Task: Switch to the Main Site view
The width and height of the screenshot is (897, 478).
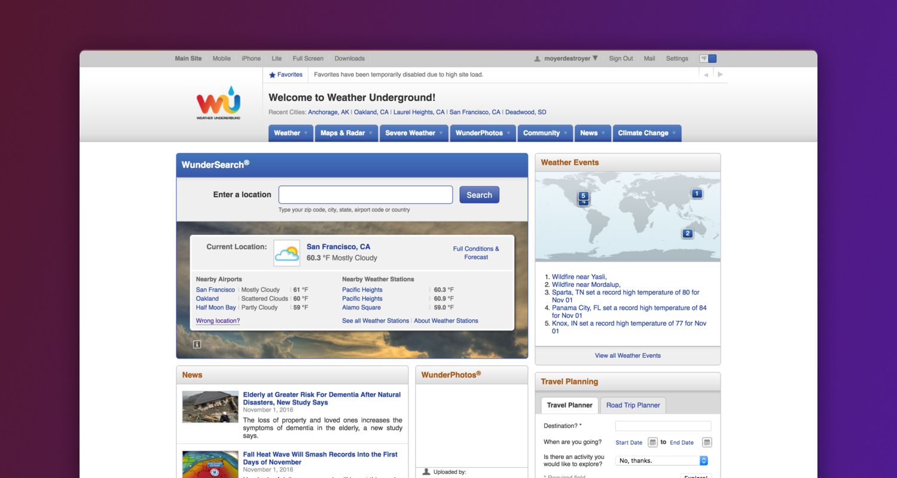Action: [x=188, y=59]
